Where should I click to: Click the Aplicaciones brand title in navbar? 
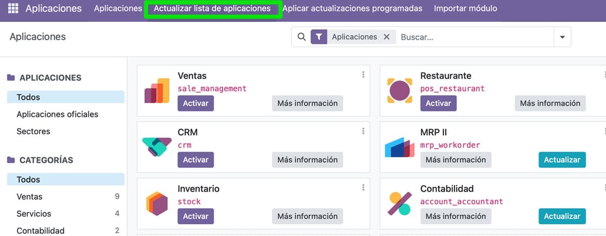click(x=54, y=8)
